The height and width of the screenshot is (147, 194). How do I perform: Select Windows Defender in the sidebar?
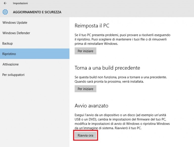(16, 33)
